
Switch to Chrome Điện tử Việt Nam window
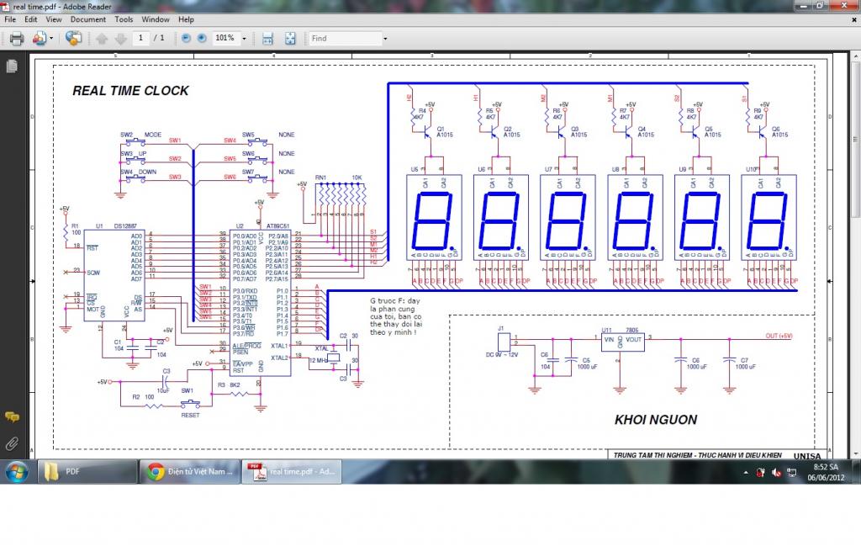189,472
